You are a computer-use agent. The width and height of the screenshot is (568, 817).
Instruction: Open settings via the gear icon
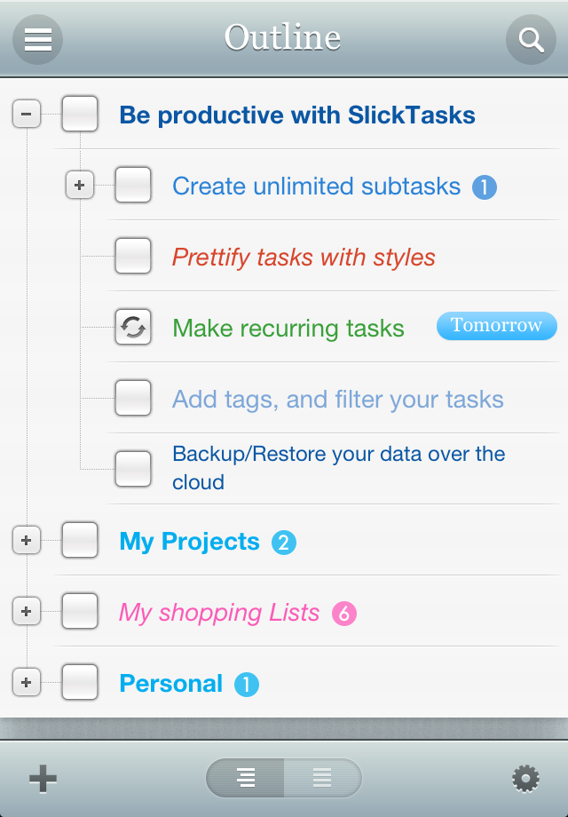525,779
